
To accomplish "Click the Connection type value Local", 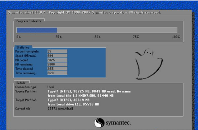I will 51,87.
